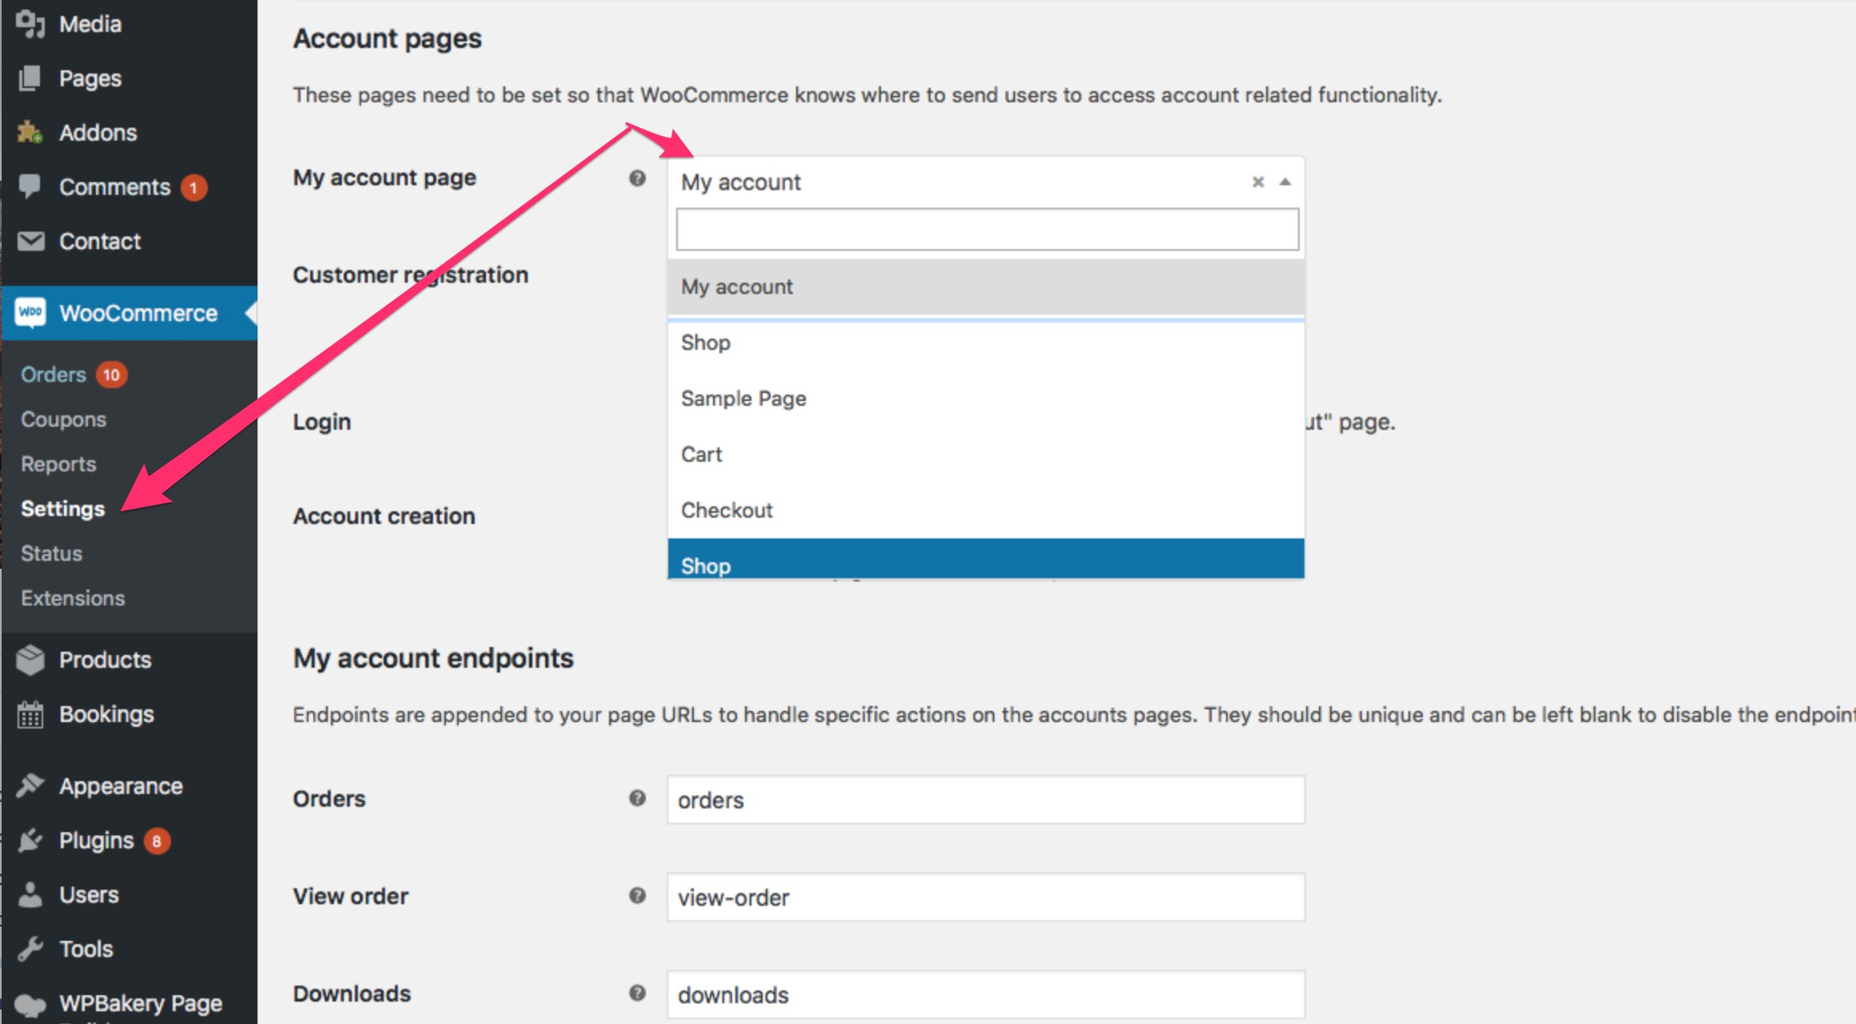Collapse the My account dropdown arrow

pos(1285,182)
